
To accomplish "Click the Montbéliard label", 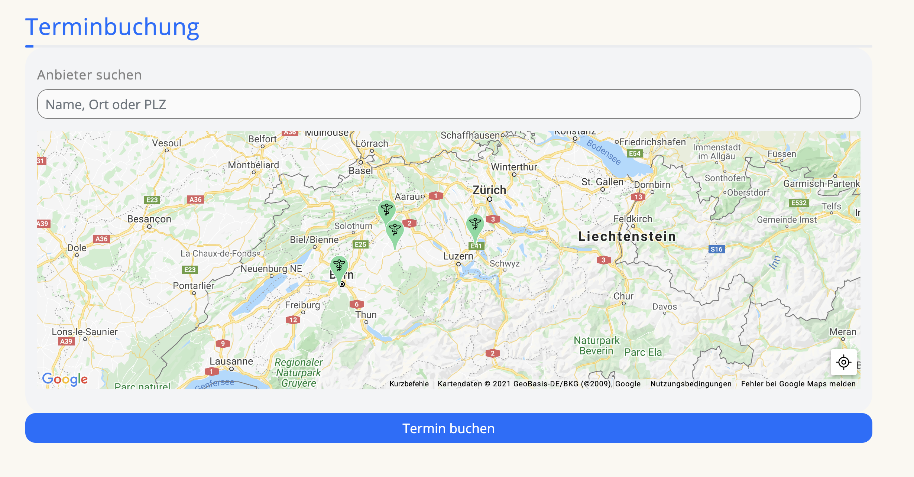I will tap(253, 165).
